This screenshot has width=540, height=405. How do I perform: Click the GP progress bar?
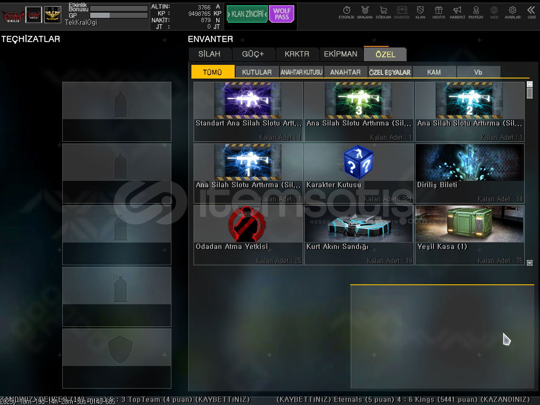[119, 15]
